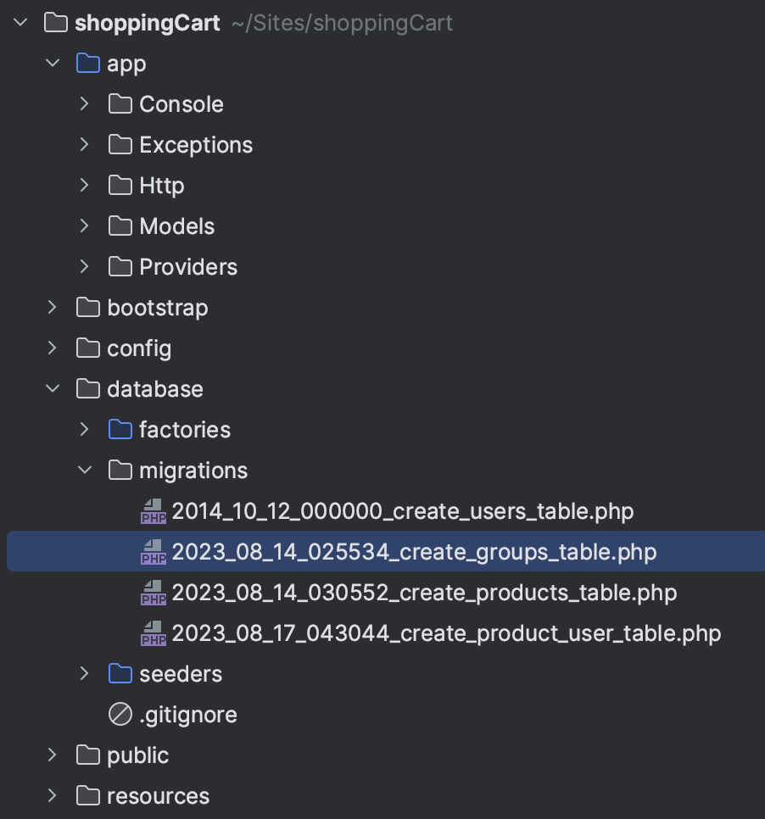Image resolution: width=765 pixels, height=819 pixels.
Task: Collapse the database folder chevron
Action: pyautogui.click(x=53, y=389)
